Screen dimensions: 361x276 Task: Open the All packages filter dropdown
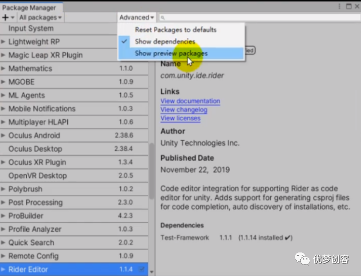pos(40,18)
